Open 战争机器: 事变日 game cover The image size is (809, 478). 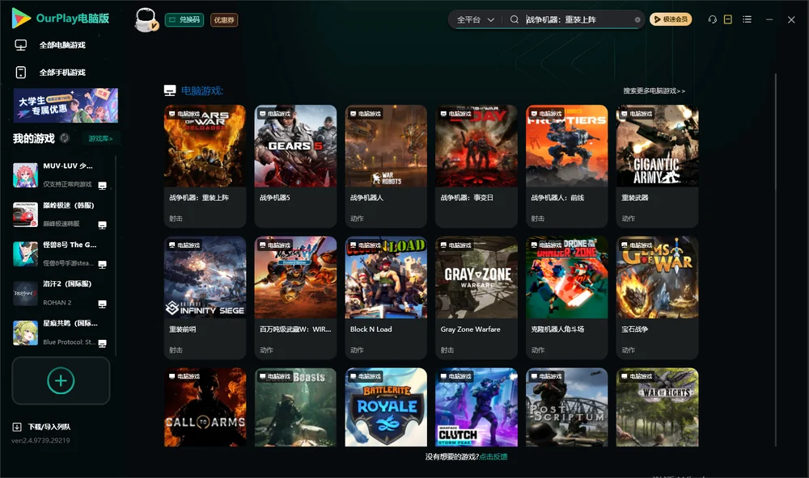pos(477,146)
